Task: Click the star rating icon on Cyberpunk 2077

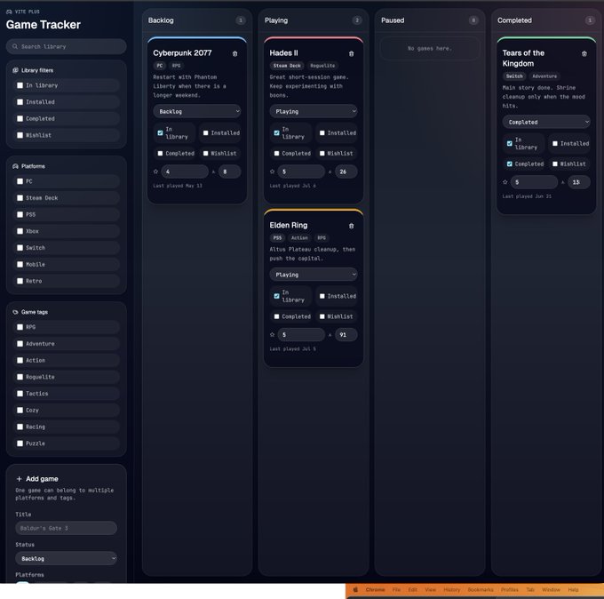Action: point(155,172)
